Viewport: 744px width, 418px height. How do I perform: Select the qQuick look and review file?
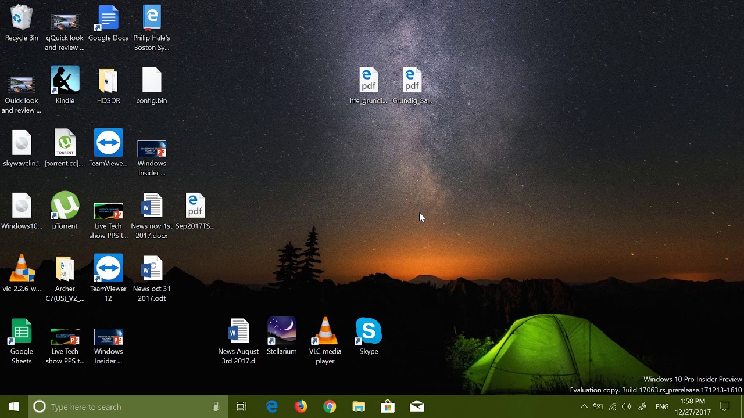[65, 32]
